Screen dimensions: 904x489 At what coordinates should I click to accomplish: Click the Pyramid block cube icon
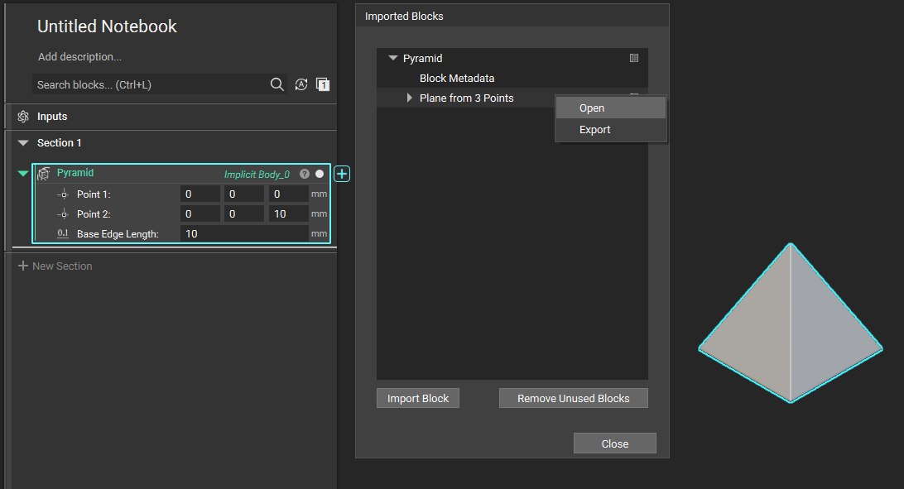(x=44, y=174)
